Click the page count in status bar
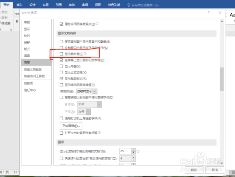This screenshot has height=177, width=235. tap(4, 172)
